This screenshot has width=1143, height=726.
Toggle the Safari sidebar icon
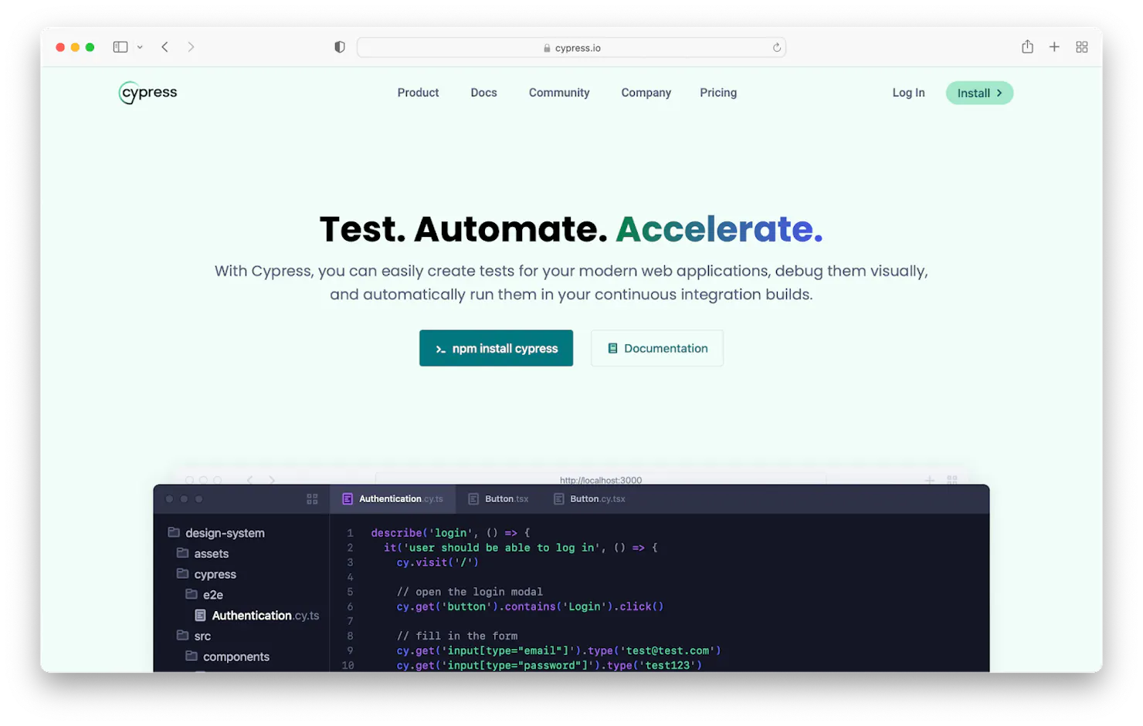(x=120, y=47)
